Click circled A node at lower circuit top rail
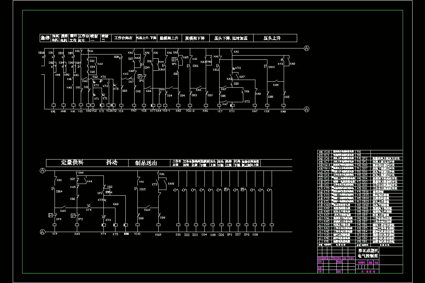Screen dimensions: 425x283 [x=42, y=171]
